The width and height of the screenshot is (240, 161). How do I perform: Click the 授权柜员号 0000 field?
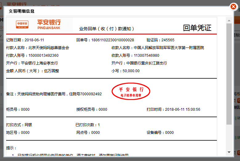point(92,109)
